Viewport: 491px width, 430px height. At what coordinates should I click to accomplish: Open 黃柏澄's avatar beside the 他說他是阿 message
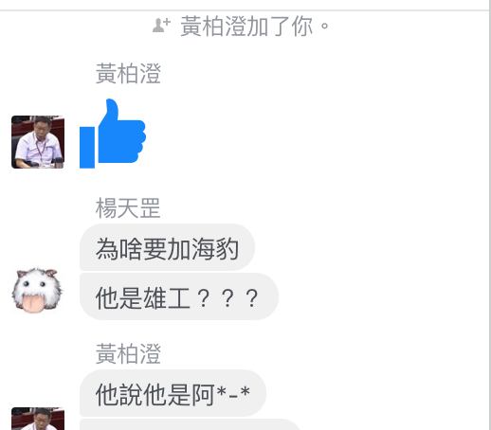pyautogui.click(x=38, y=419)
